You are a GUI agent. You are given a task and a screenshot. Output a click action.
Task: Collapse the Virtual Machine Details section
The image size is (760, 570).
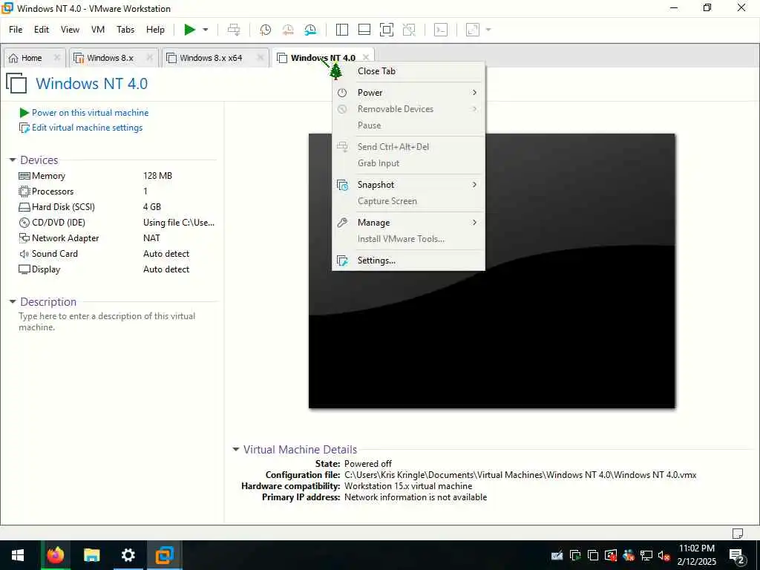(x=236, y=449)
